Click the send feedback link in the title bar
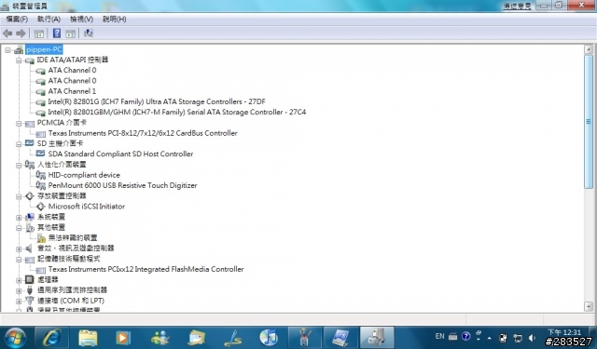The height and width of the screenshot is (349, 597). click(x=517, y=6)
